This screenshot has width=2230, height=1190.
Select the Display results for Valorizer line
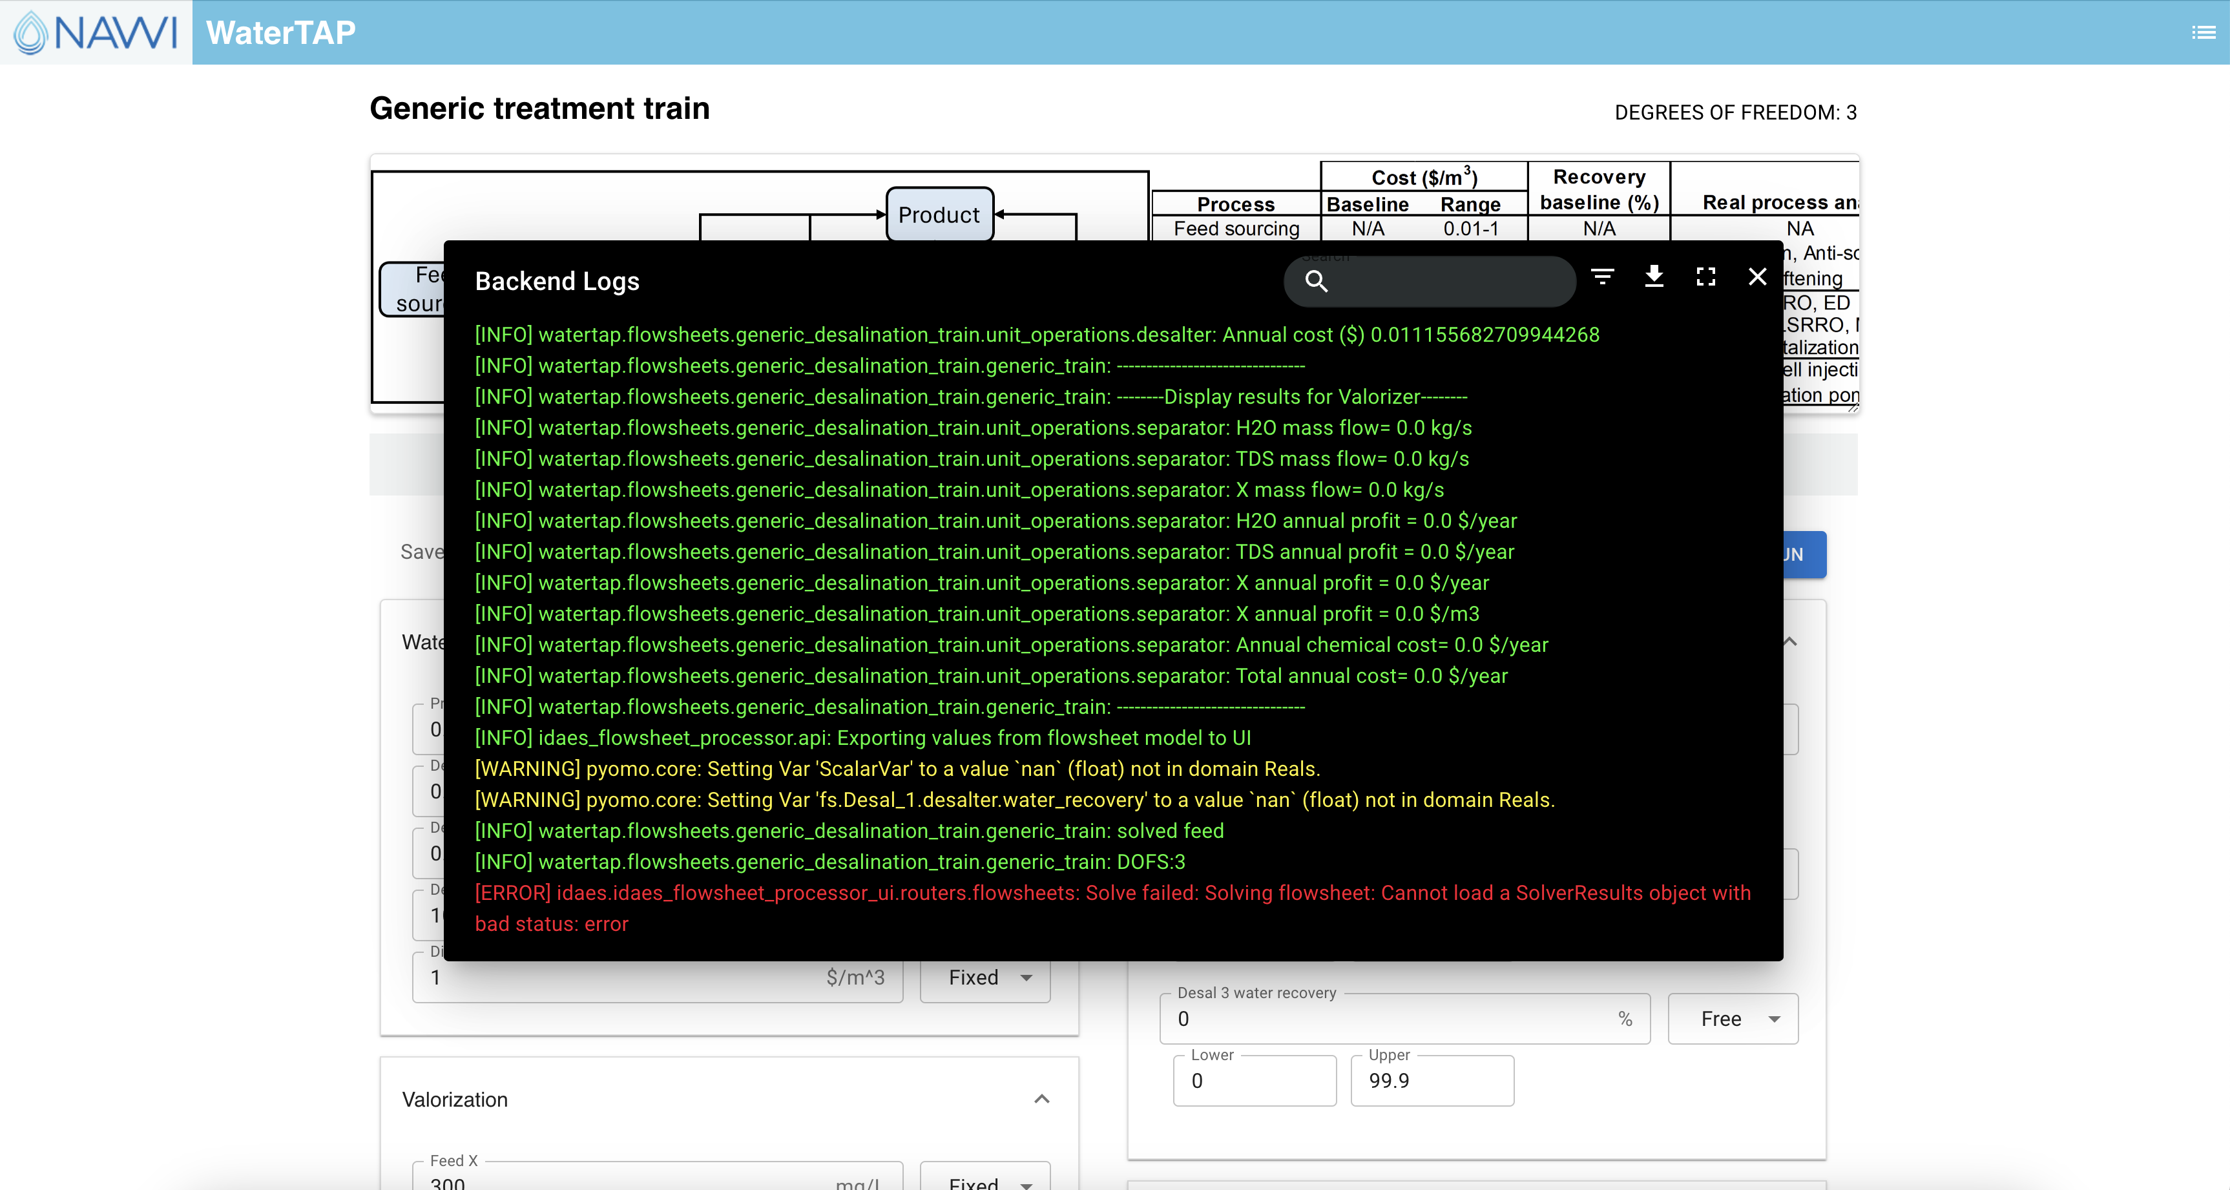pos(970,397)
